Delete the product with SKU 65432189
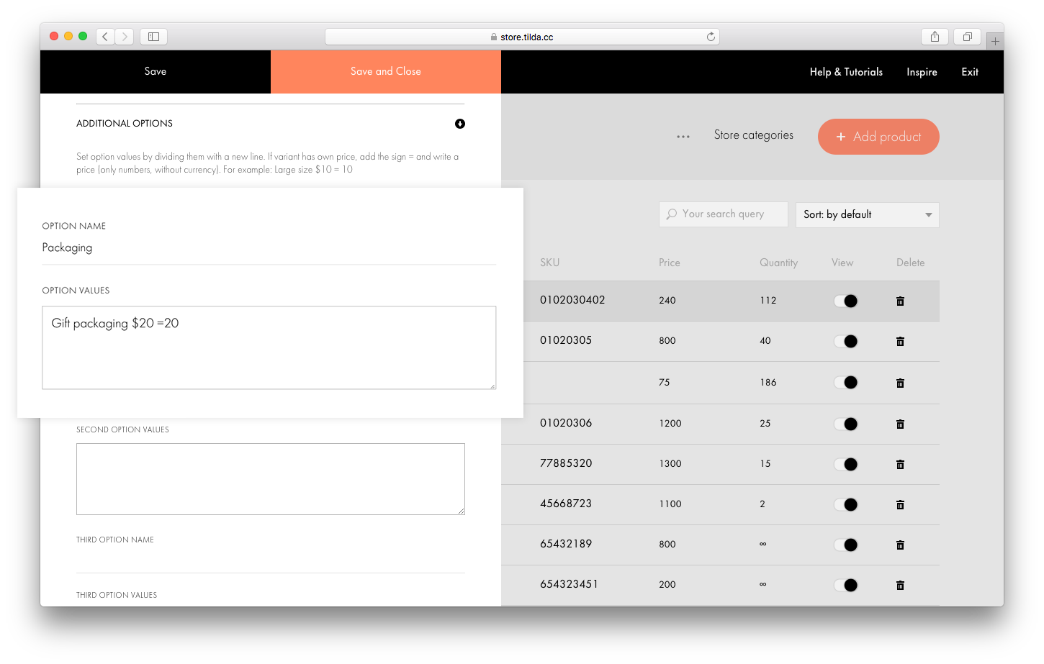Viewport: 1044px width, 664px height. click(900, 545)
